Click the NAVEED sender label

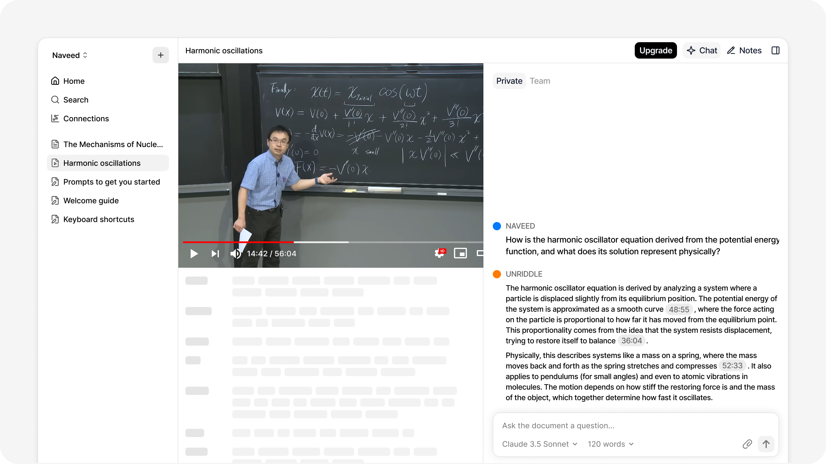[x=520, y=226]
